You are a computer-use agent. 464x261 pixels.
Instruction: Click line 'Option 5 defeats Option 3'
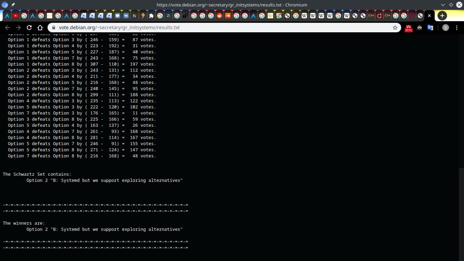pos(82,107)
